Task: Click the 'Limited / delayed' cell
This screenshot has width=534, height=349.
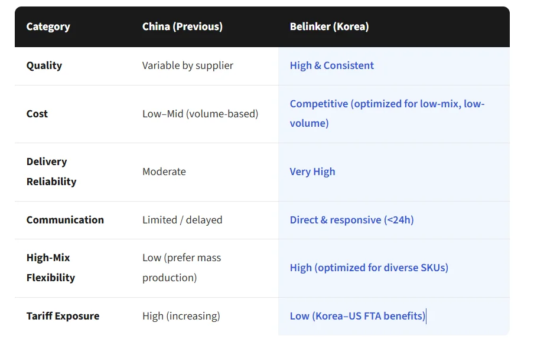Action: click(x=182, y=220)
